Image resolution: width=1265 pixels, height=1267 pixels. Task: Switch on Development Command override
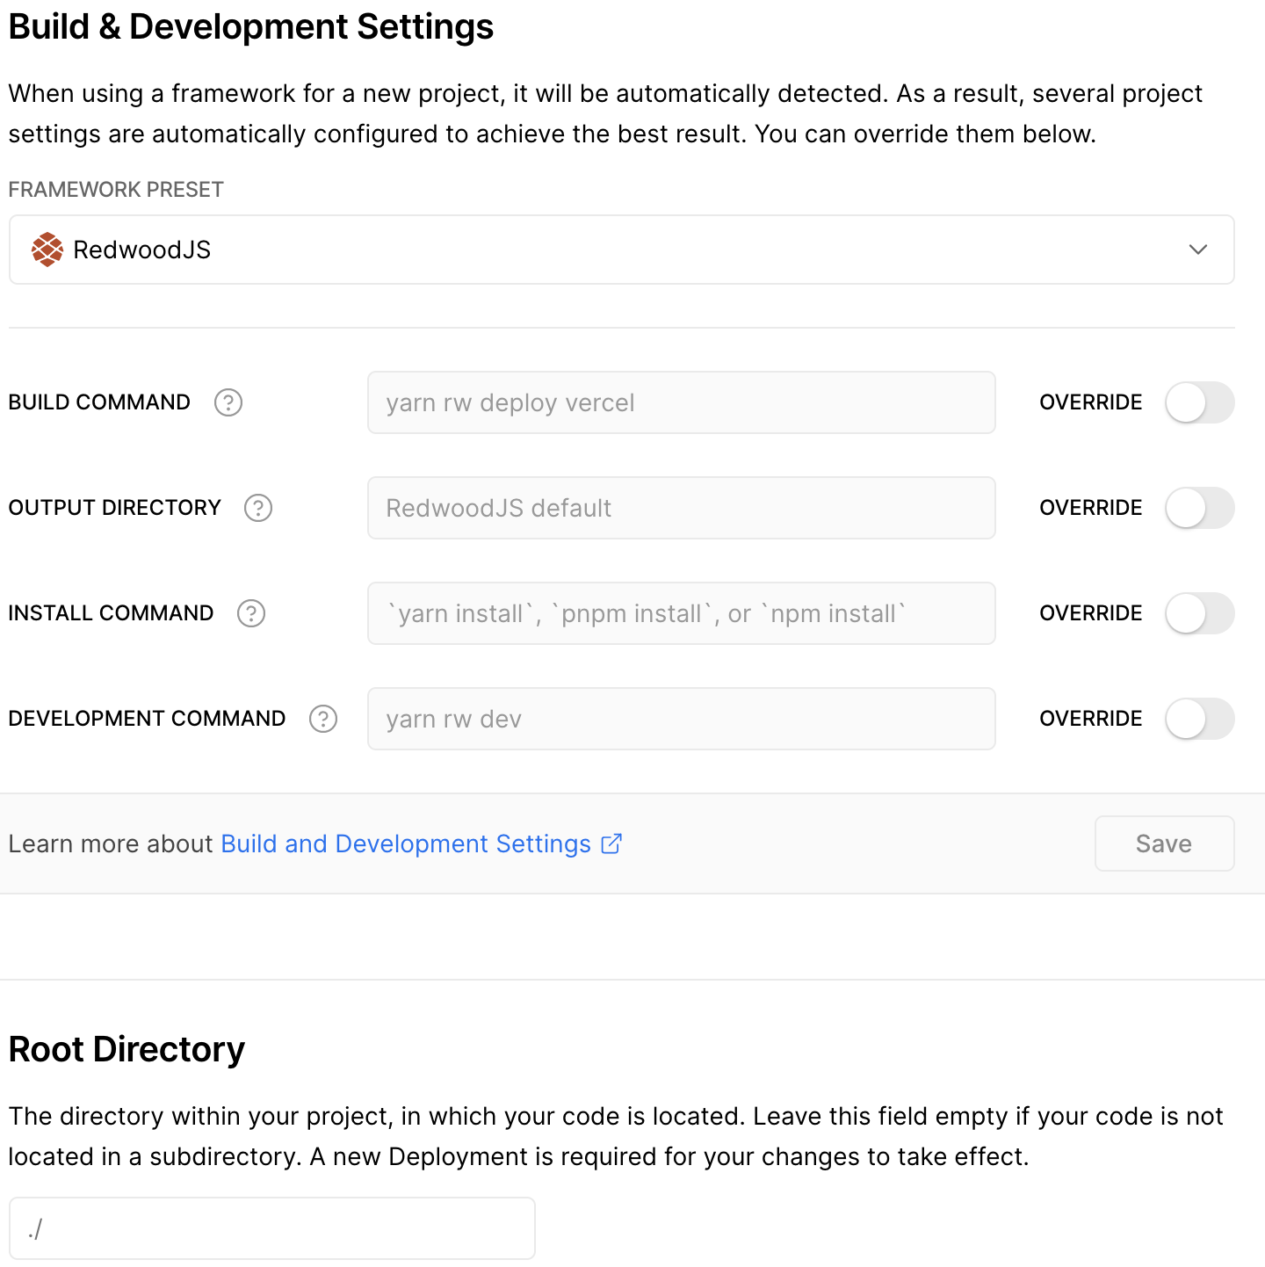(x=1199, y=719)
